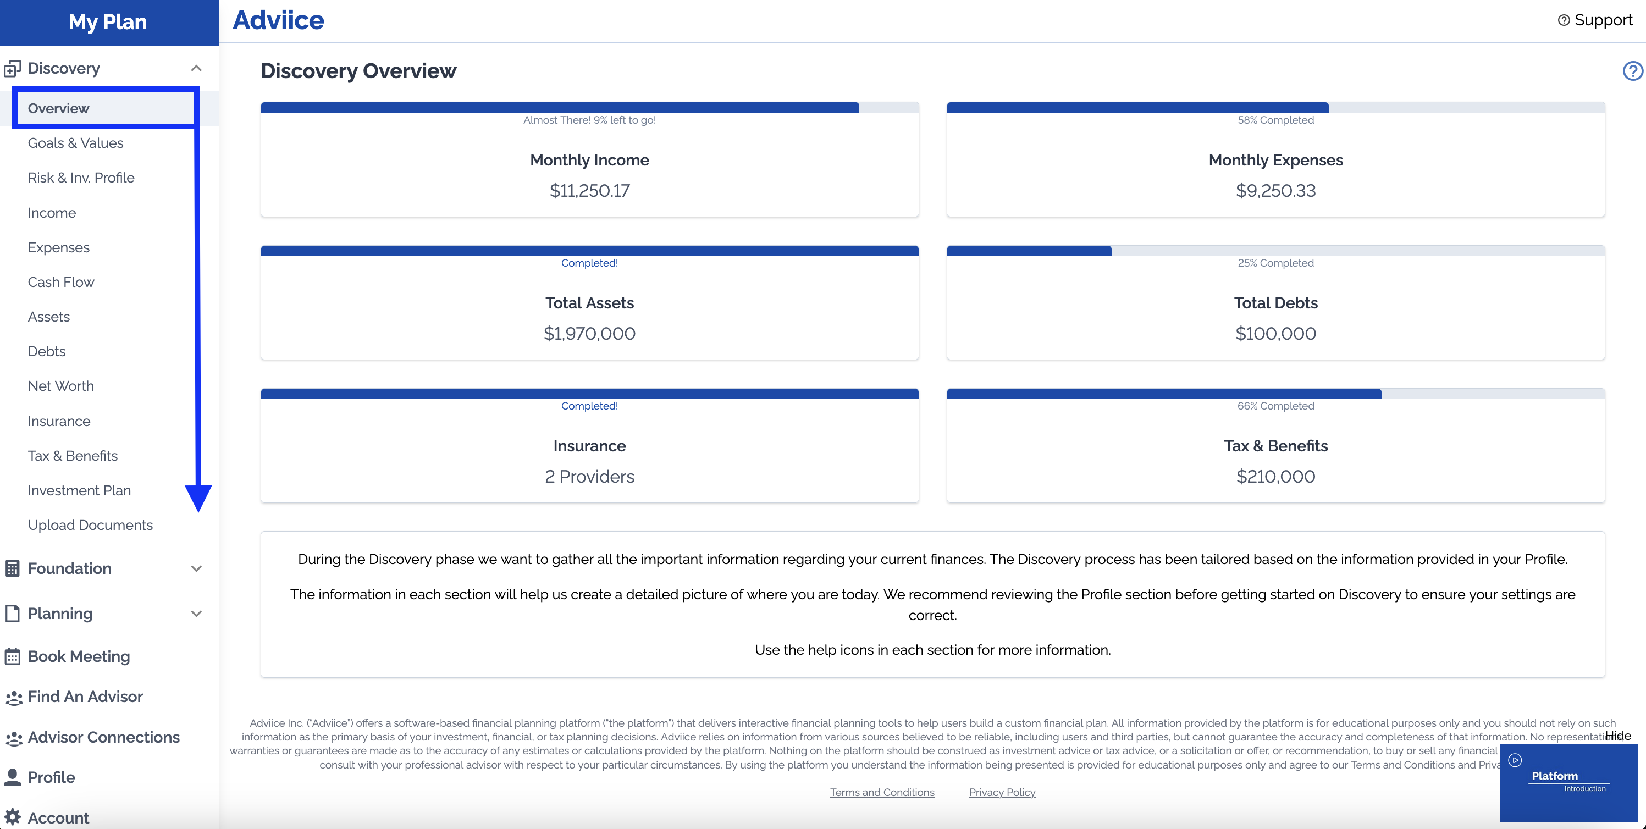Screen dimensions: 1646x829
Task: Open Terms and Conditions link
Action: click(881, 792)
